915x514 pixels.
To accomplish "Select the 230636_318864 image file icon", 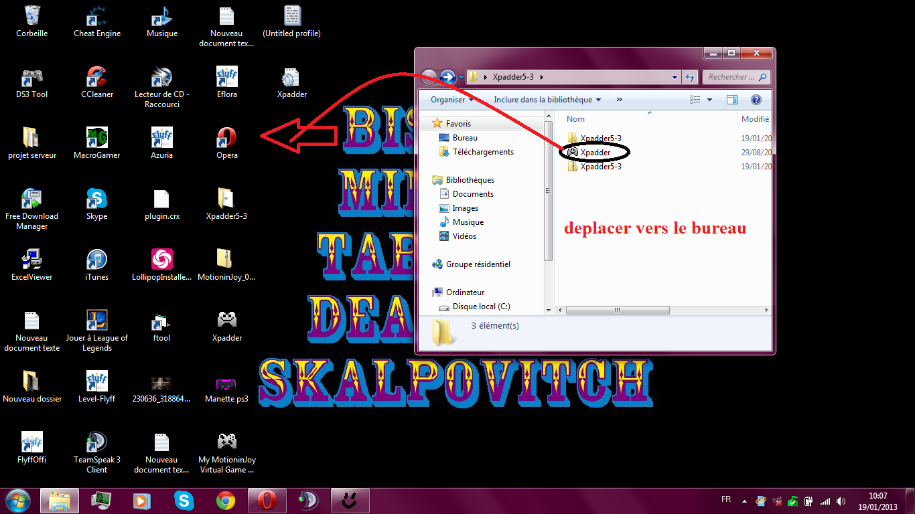I will (162, 388).
